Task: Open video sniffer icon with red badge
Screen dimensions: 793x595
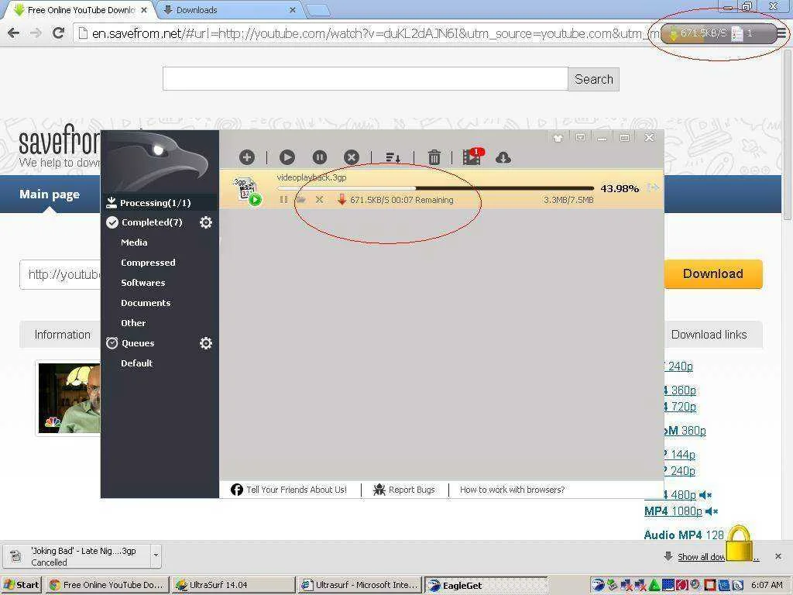Action: click(473, 156)
